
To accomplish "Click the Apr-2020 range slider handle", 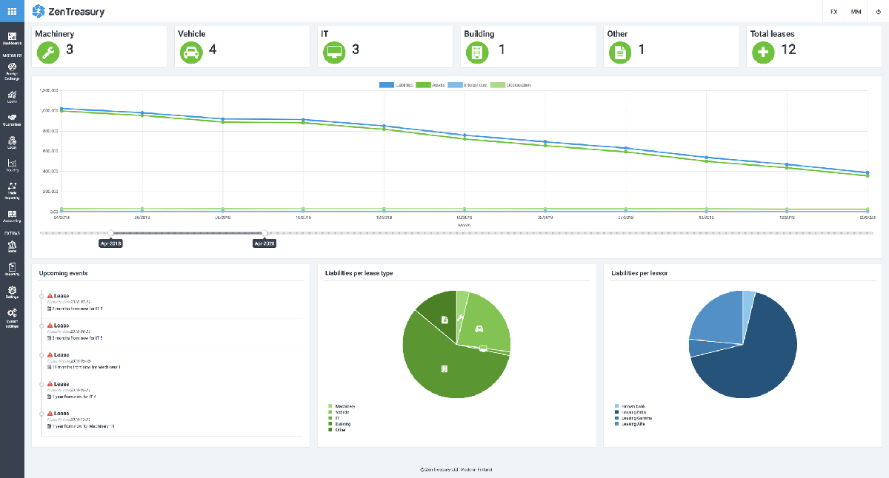I will 265,233.
